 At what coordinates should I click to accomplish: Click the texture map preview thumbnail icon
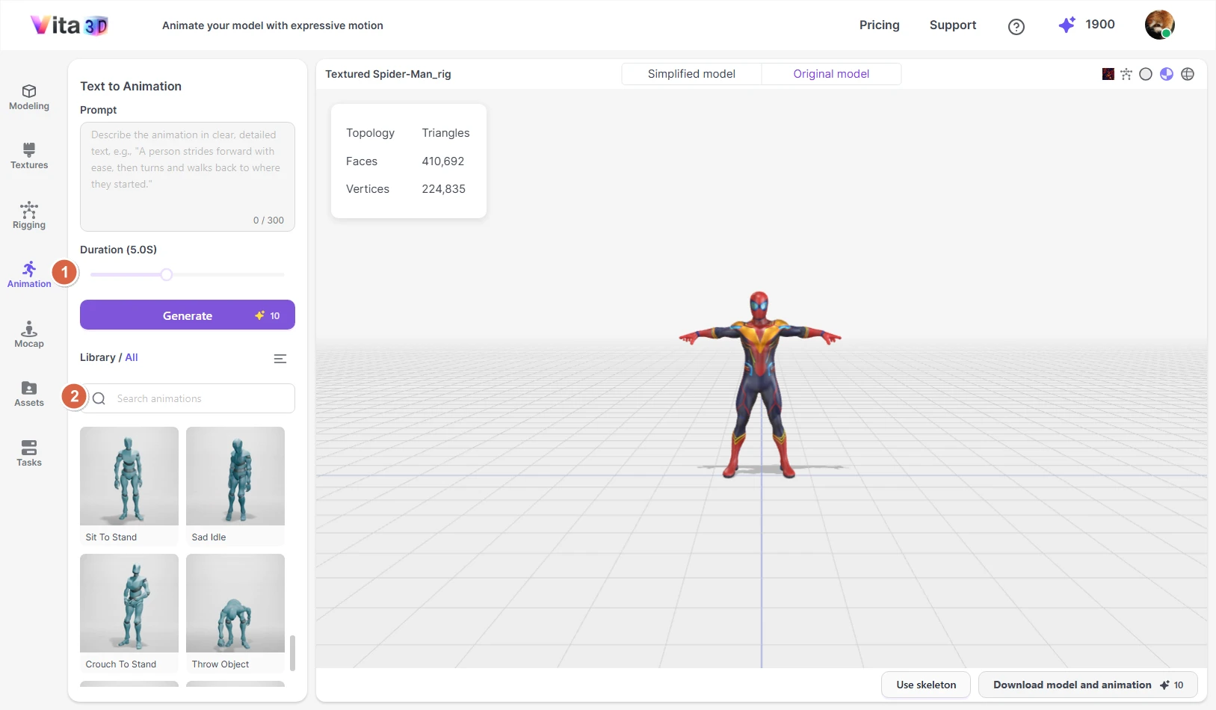pyautogui.click(x=1108, y=74)
